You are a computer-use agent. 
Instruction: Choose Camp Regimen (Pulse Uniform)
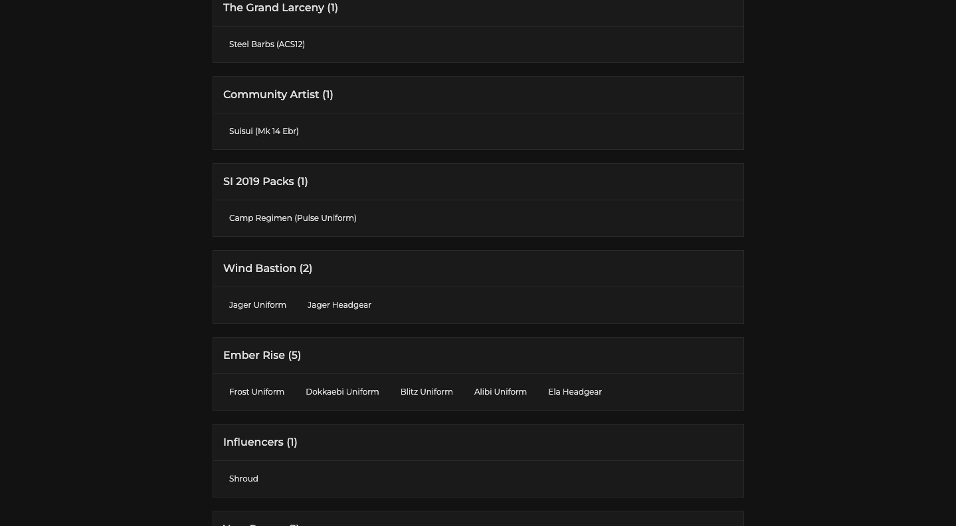coord(292,218)
